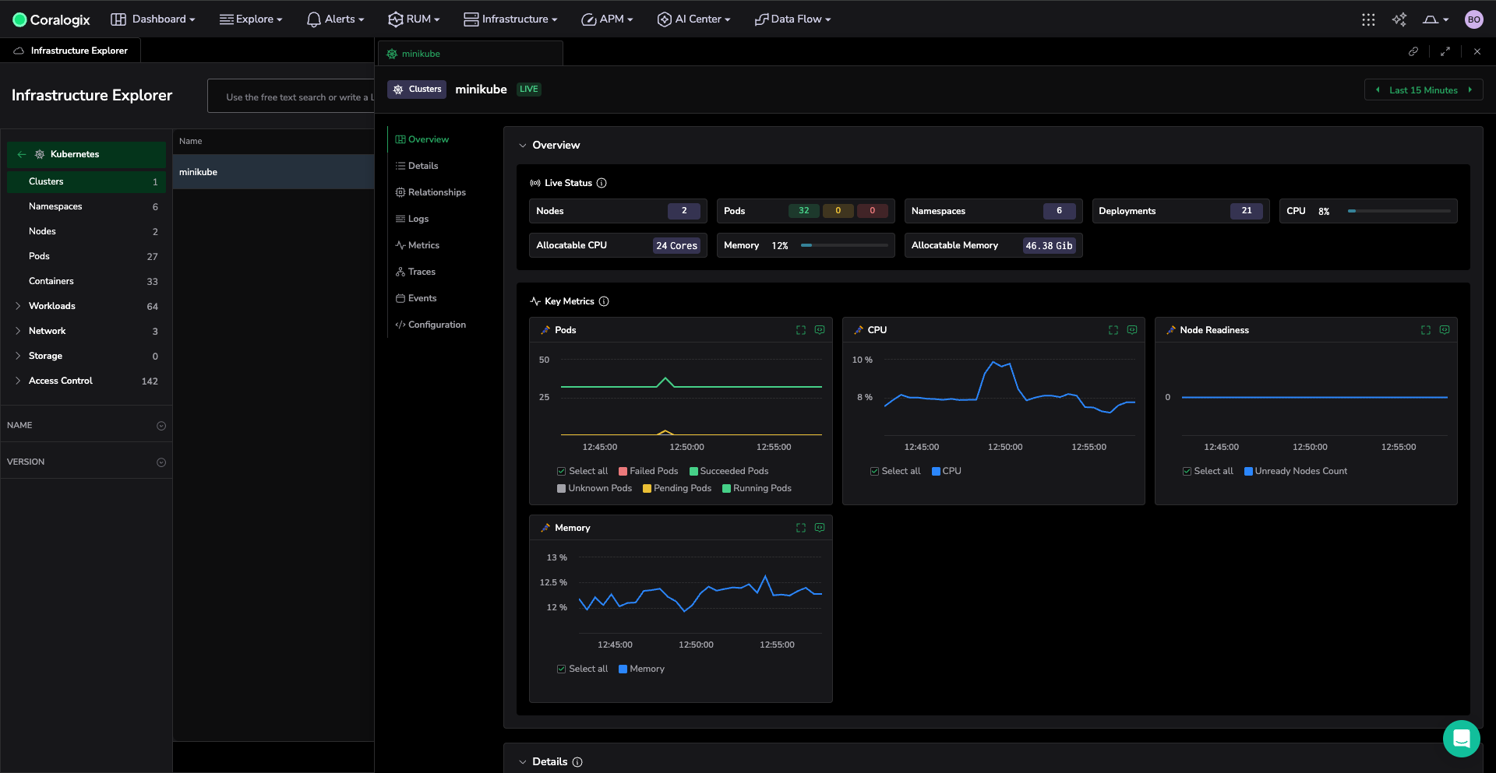Go back from Kubernetes with arrow
Screen dimensions: 1496x773
(22, 154)
